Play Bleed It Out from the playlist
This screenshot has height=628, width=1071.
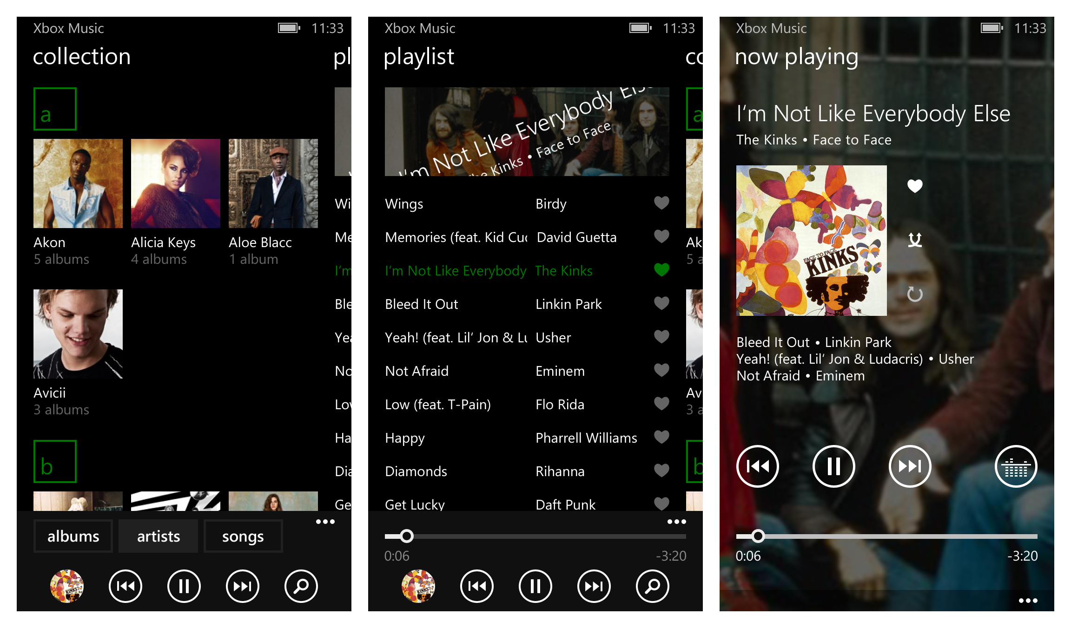(x=422, y=304)
